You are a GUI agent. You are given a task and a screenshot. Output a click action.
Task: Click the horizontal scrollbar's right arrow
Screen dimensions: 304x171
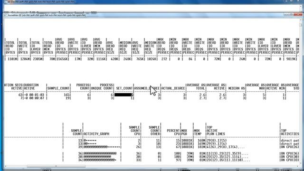(x=298, y=166)
